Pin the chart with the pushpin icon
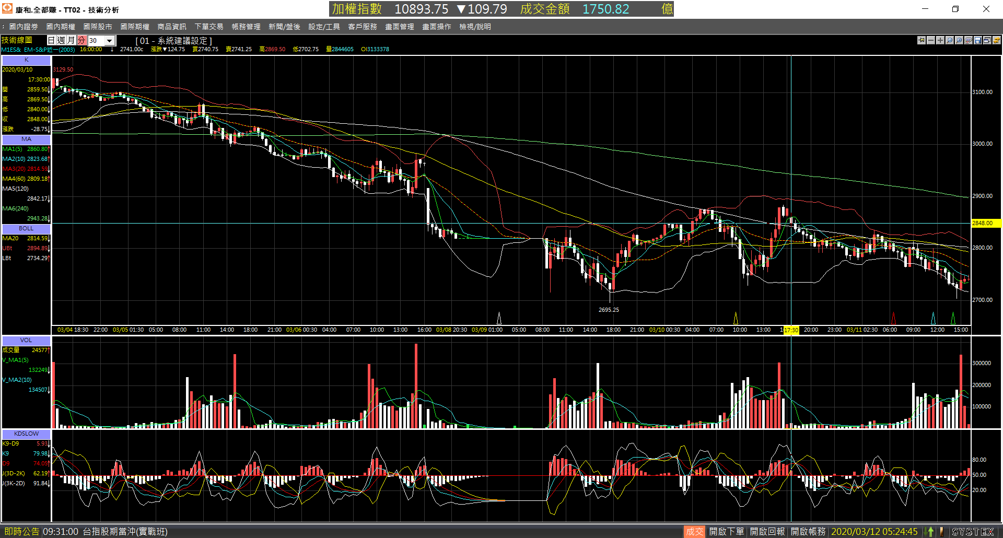The height and width of the screenshot is (538, 1003). [922, 40]
